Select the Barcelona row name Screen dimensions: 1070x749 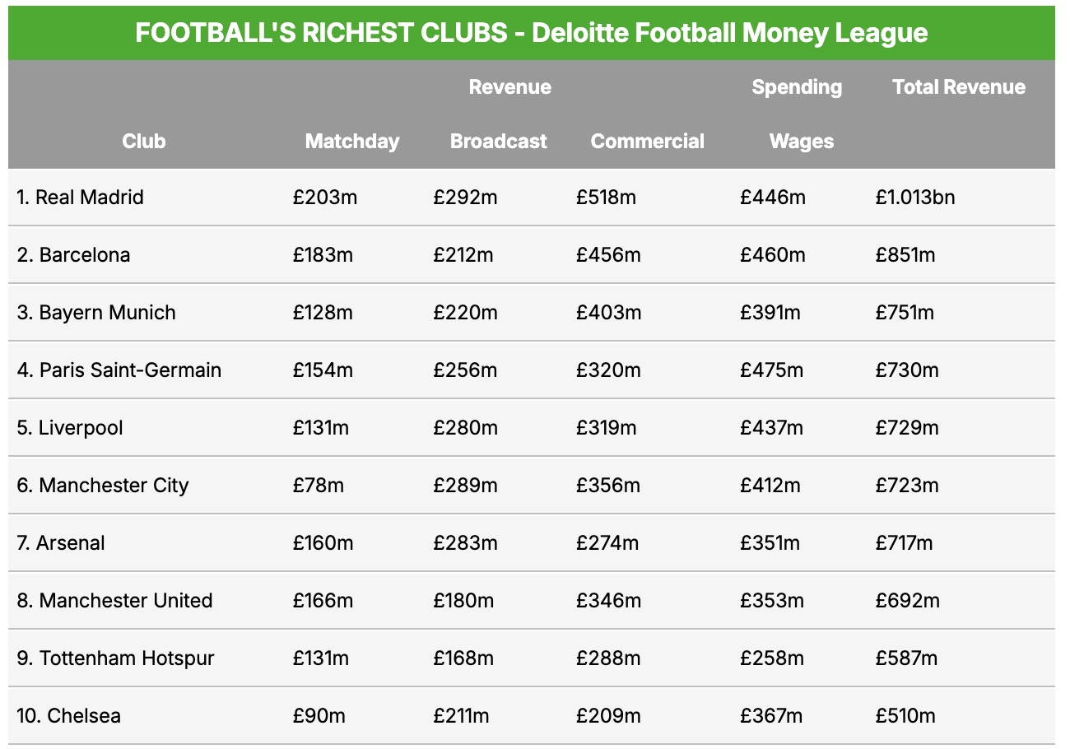(73, 255)
